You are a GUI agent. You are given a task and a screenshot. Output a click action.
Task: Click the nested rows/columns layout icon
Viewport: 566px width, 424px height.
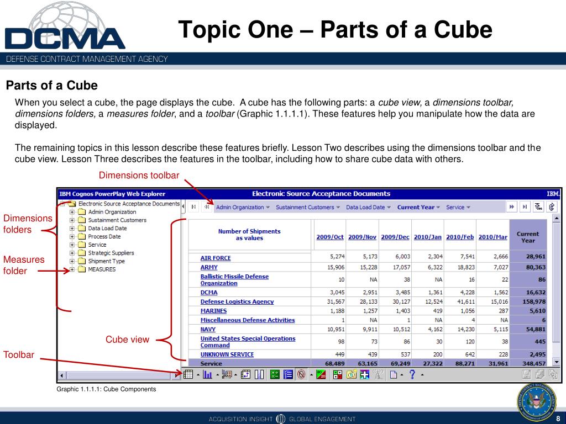[x=227, y=375]
